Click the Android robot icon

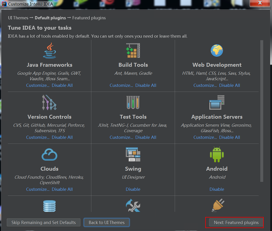[217, 154]
